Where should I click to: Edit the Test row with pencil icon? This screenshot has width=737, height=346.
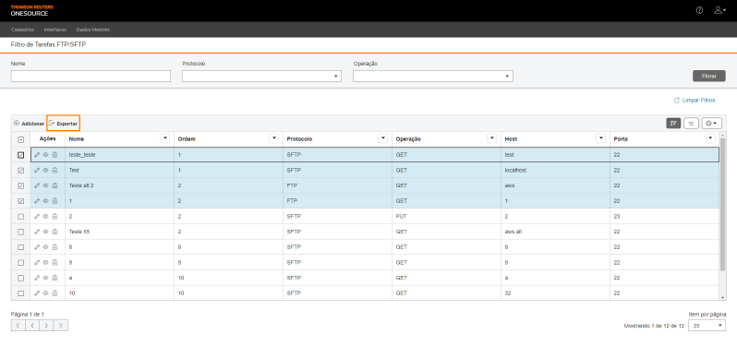tap(37, 170)
